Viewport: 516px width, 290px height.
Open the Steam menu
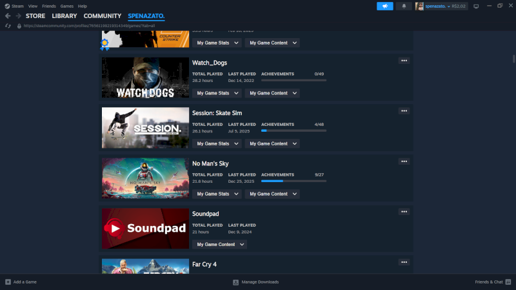[17, 6]
